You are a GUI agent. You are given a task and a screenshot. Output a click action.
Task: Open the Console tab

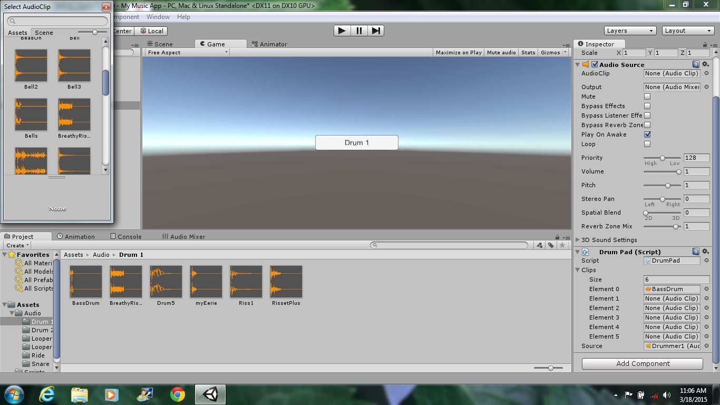pyautogui.click(x=125, y=237)
